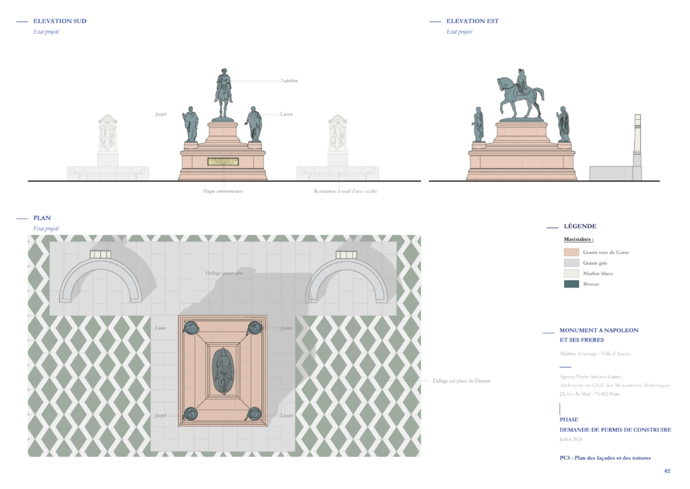Click the Granit rose de Corse swatch
This screenshot has height=489, width=690.
click(571, 252)
